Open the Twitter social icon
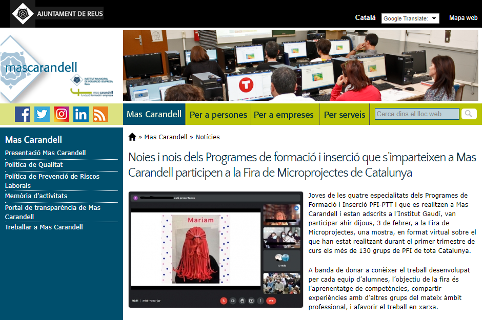This screenshot has width=483, height=320. pos(42,114)
